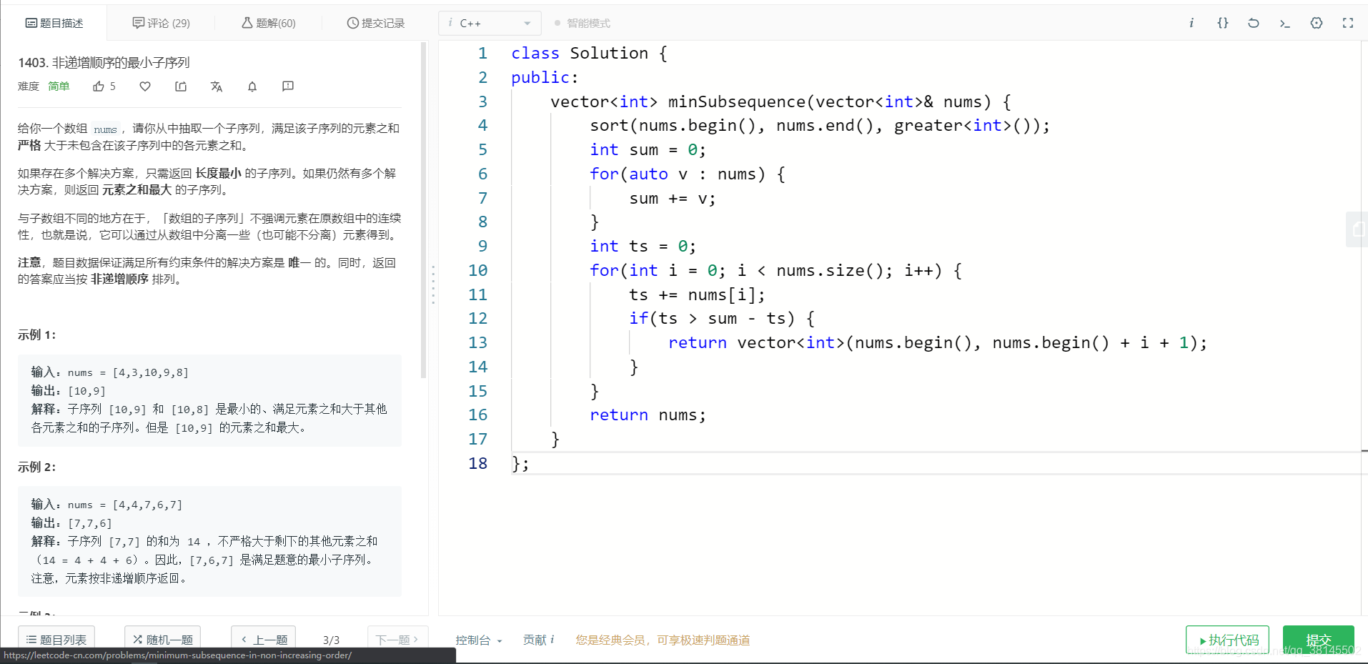The image size is (1368, 664).
Task: Click the notification bell icon
Action: click(252, 86)
